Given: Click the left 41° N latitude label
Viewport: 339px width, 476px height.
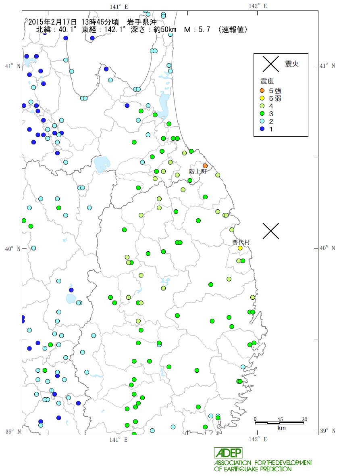Looking at the screenshot, I should (x=13, y=66).
